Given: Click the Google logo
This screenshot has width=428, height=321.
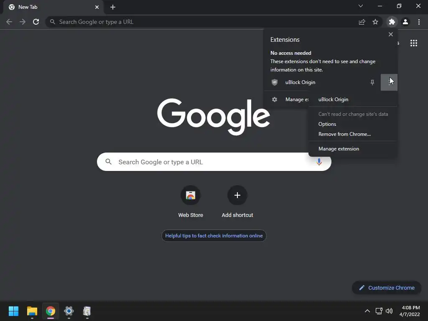Looking at the screenshot, I should pos(214,117).
